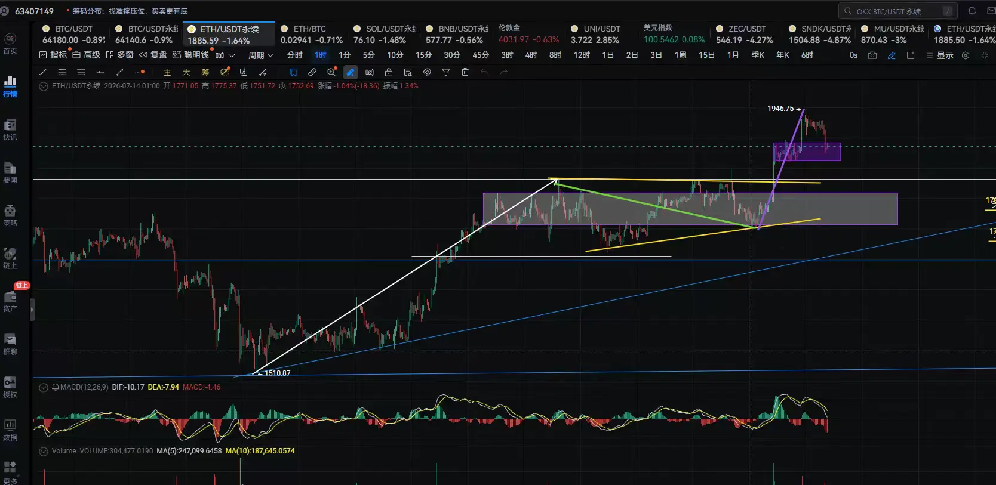The height and width of the screenshot is (485, 996).
Task: Toggle the blue pencil drawing mode
Action: (892, 55)
